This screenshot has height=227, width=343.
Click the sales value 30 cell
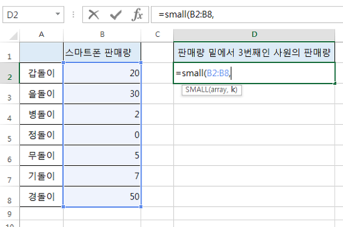(x=102, y=94)
